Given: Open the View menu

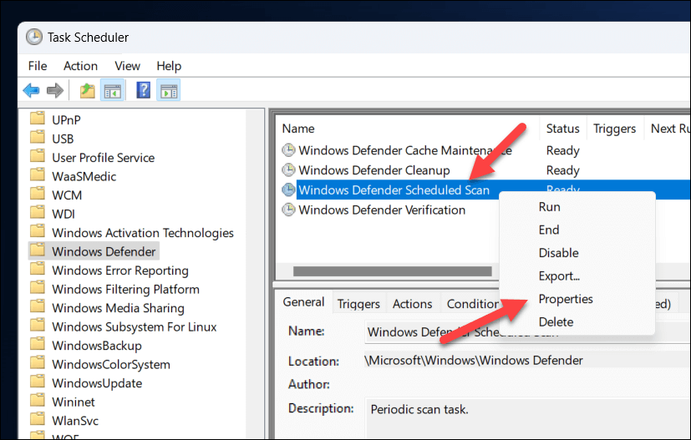Looking at the screenshot, I should pyautogui.click(x=127, y=66).
